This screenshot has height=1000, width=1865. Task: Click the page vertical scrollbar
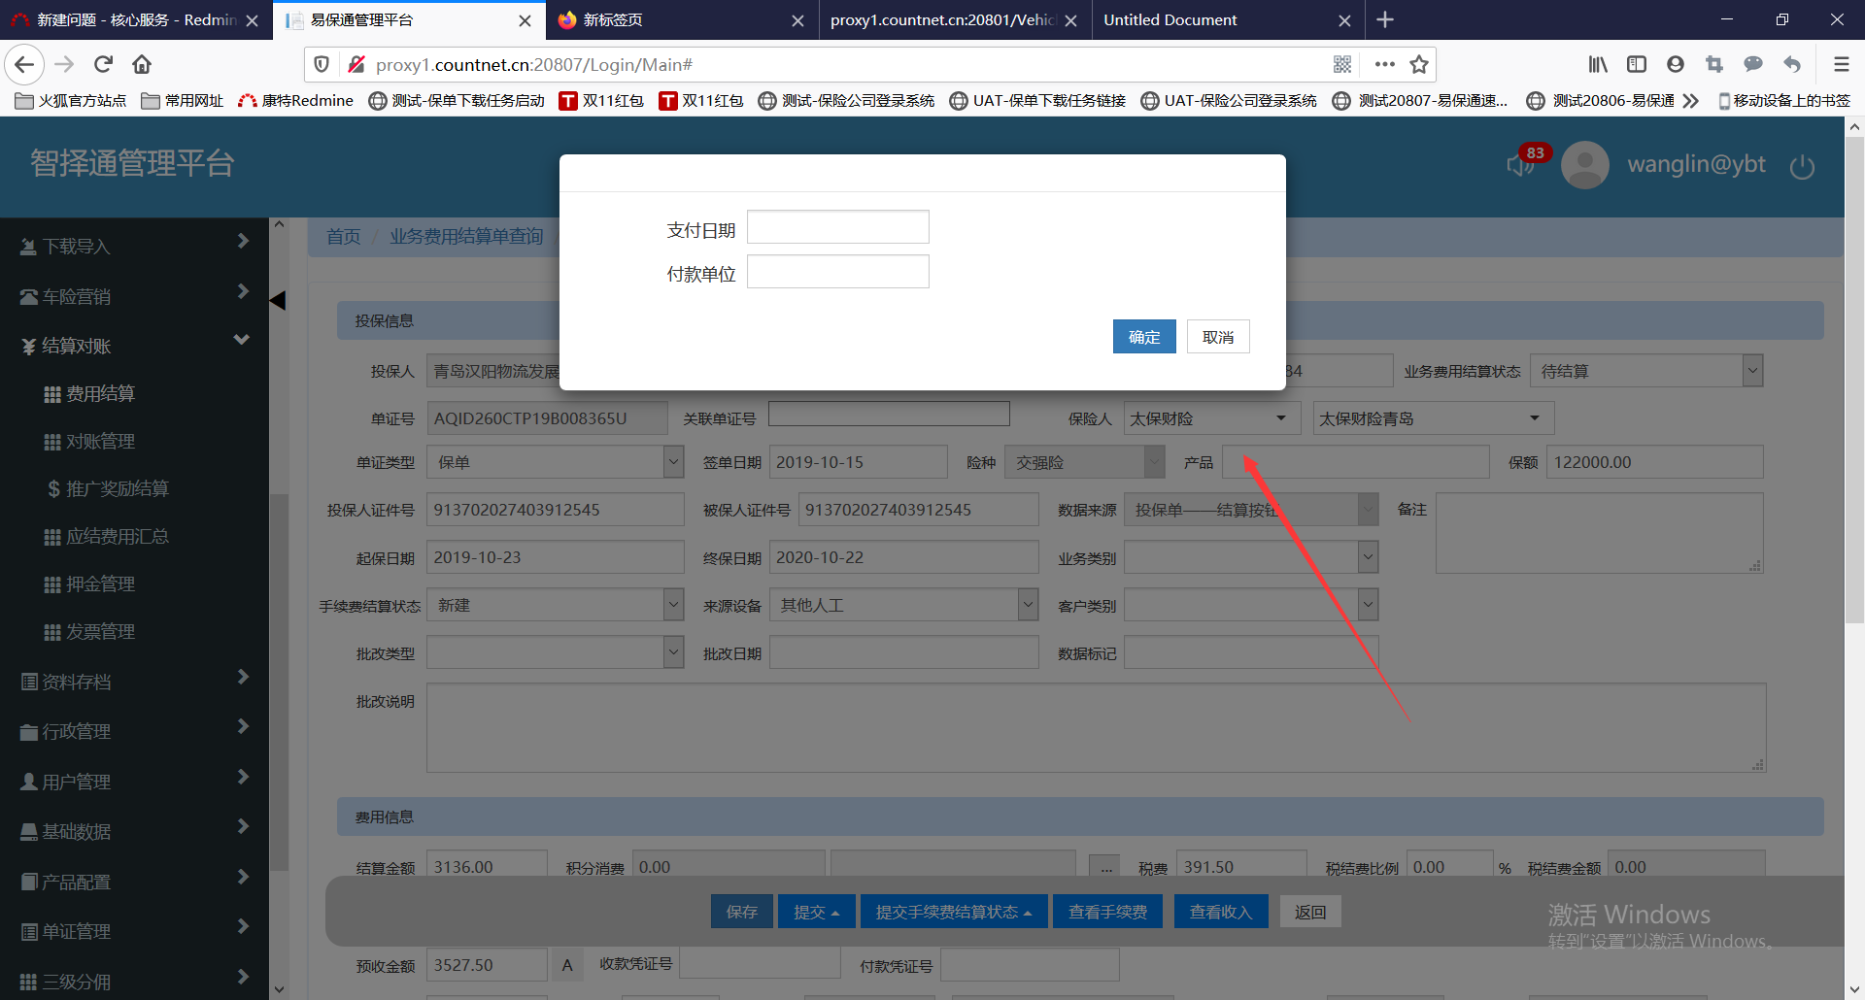(1854, 379)
